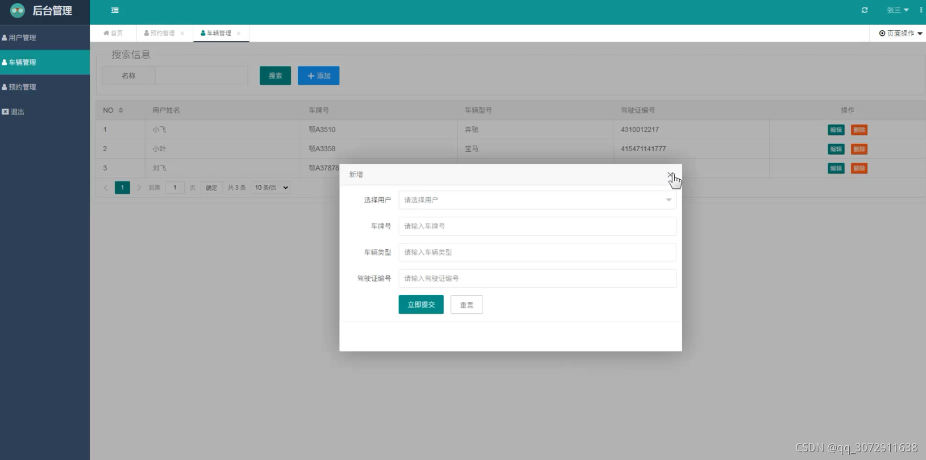Collapse sidebar with the hamburger menu icon
This screenshot has height=460, width=926.
coord(115,10)
